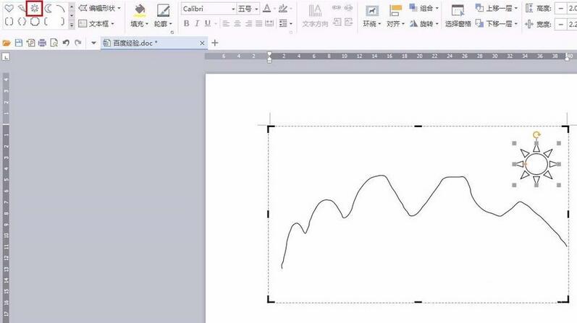The height and width of the screenshot is (323, 577).
Task: Select the right bracket shape
Action: 62,22
